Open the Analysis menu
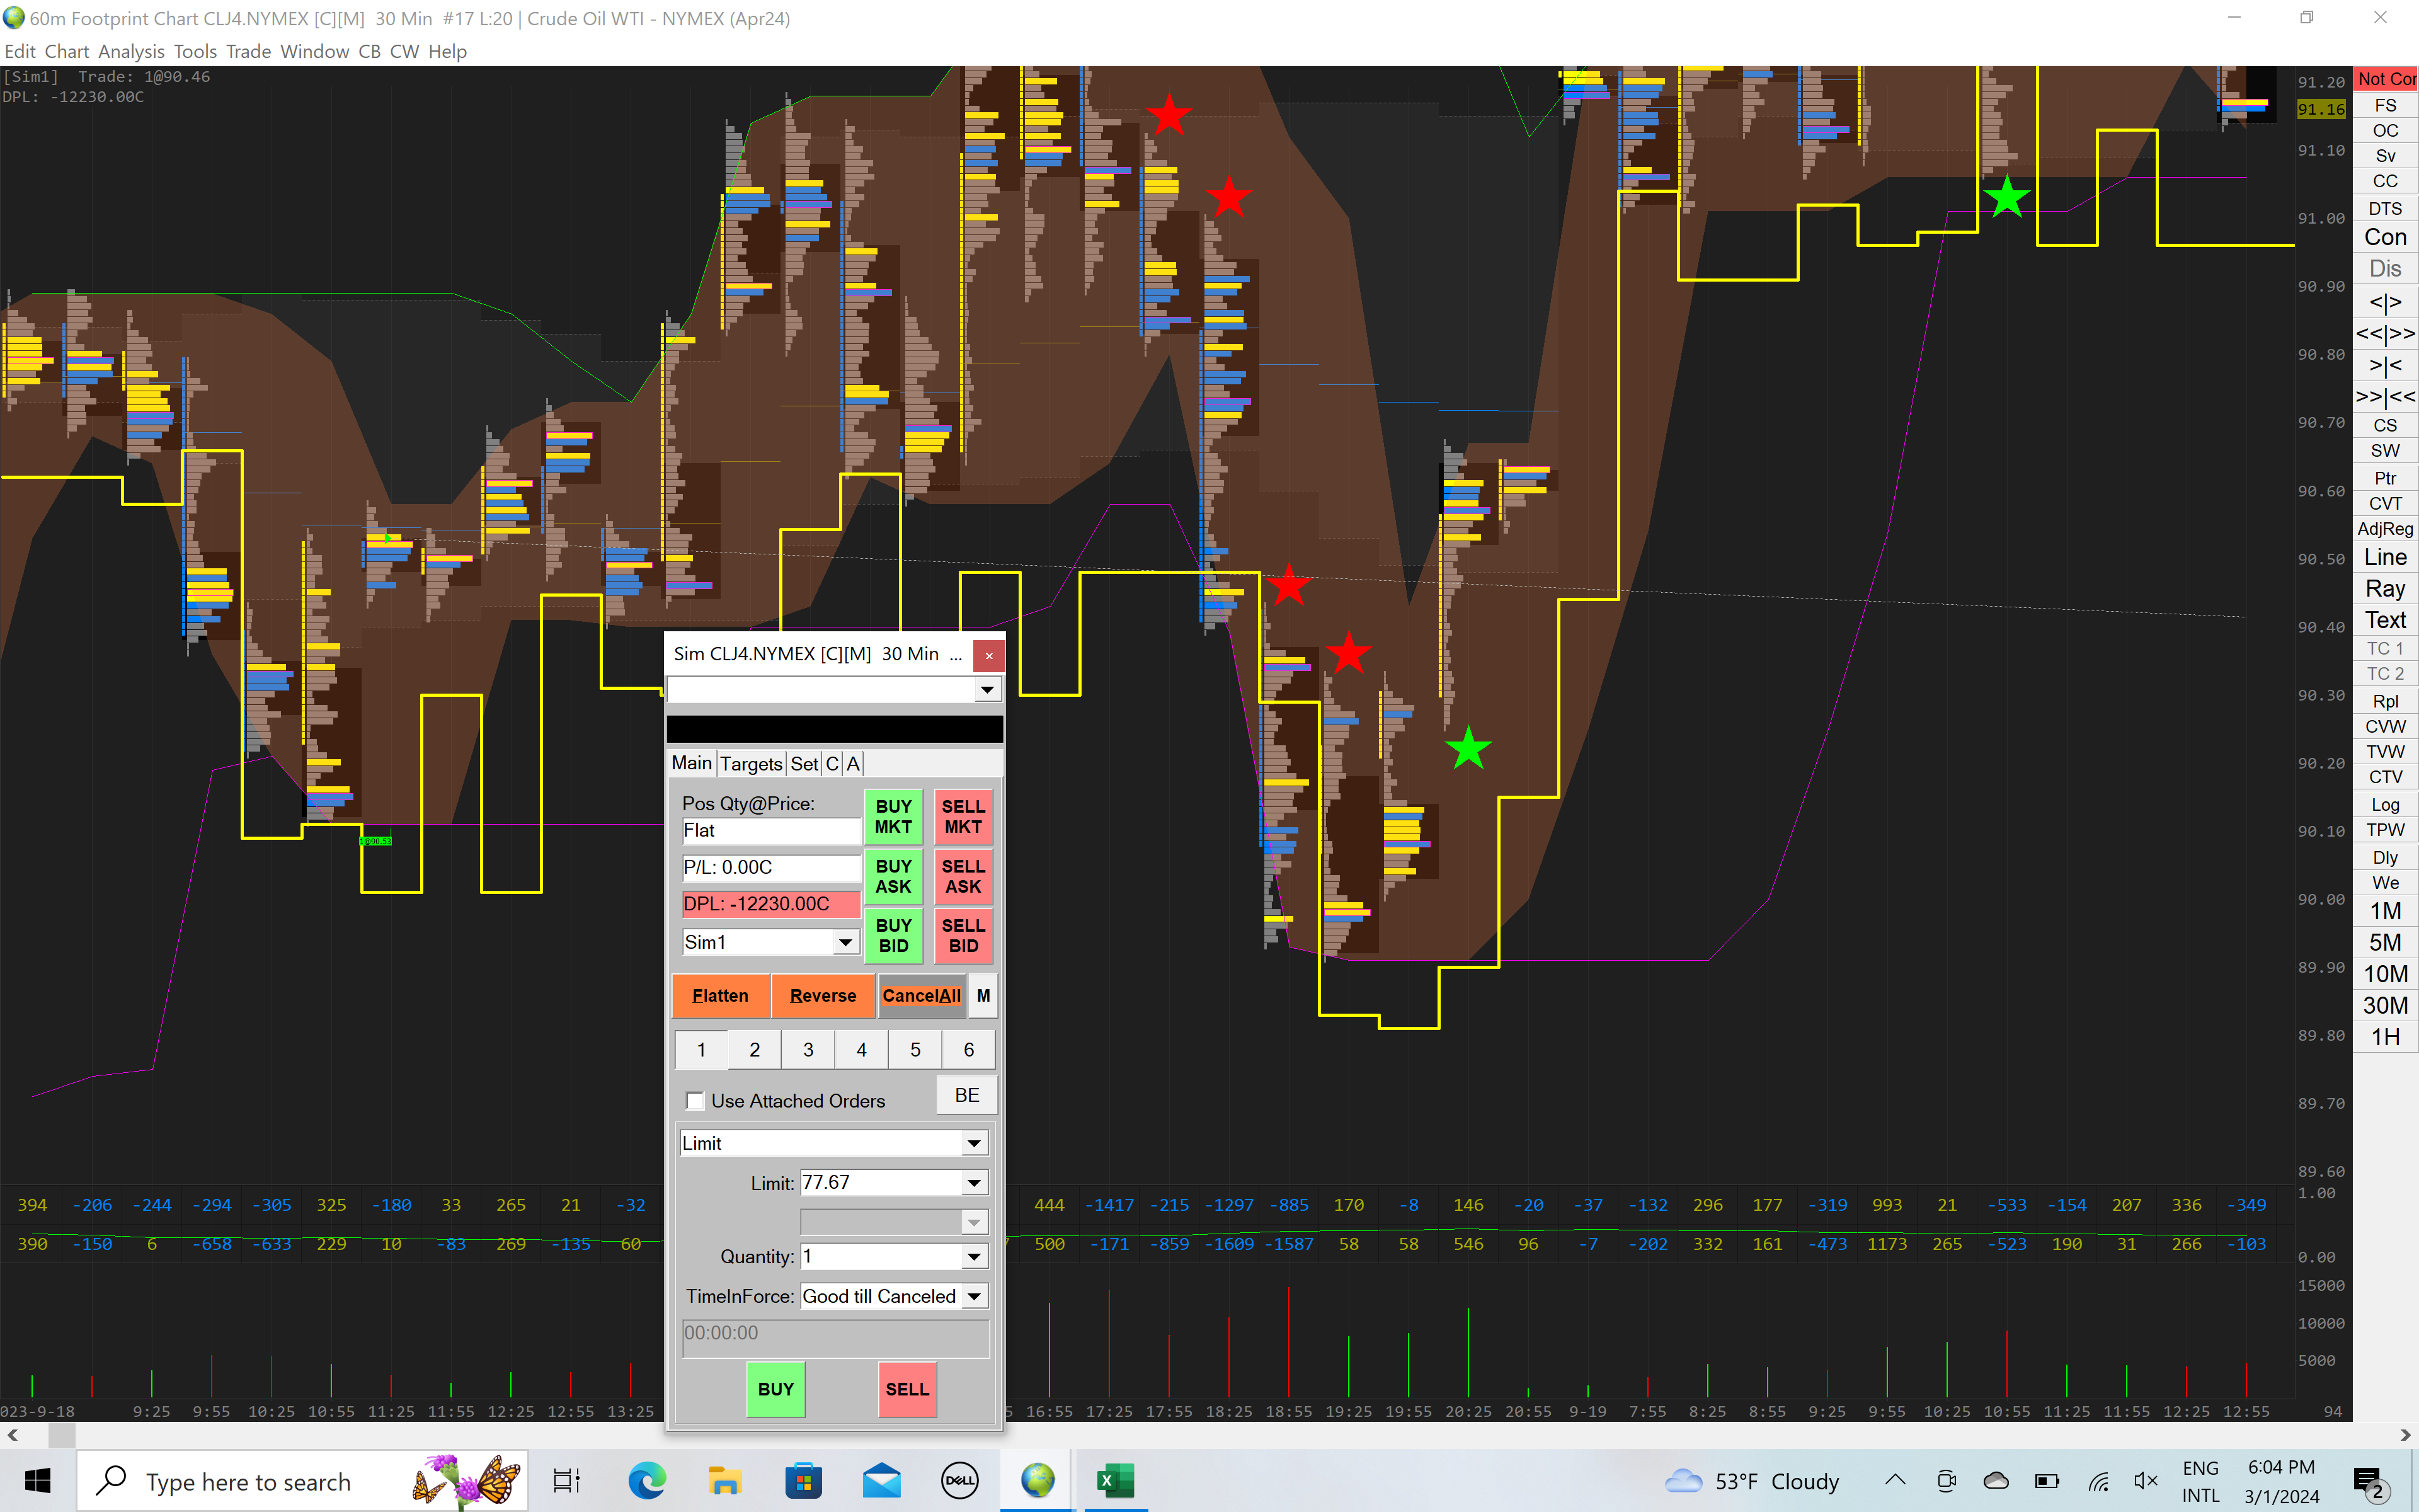The image size is (2419, 1512). [x=131, y=51]
